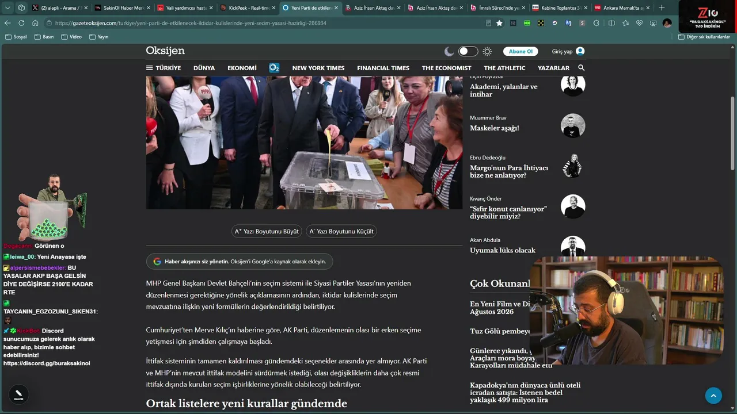Go back with the browser back arrow
This screenshot has height=414, width=737.
7,23
